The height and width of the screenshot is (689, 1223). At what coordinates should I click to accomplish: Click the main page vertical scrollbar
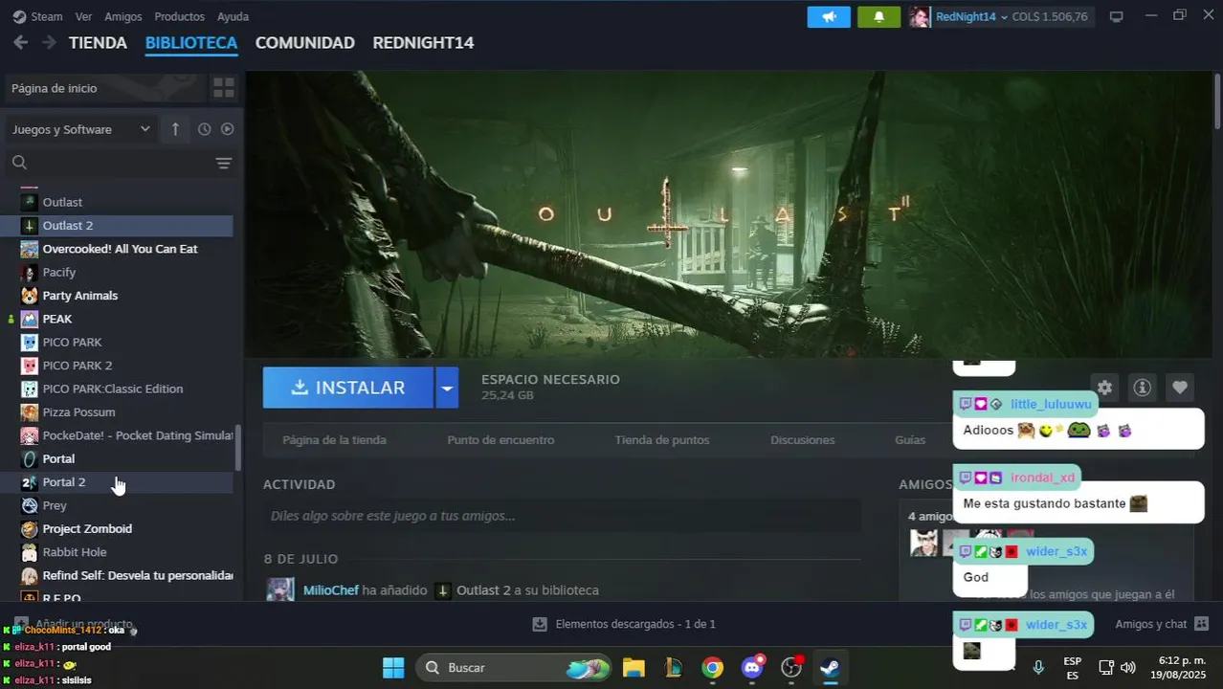pos(1217,101)
